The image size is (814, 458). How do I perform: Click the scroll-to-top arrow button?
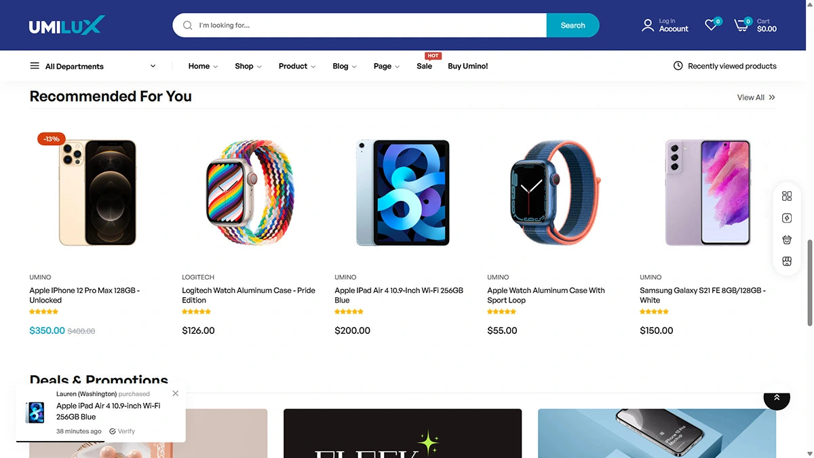pyautogui.click(x=777, y=398)
